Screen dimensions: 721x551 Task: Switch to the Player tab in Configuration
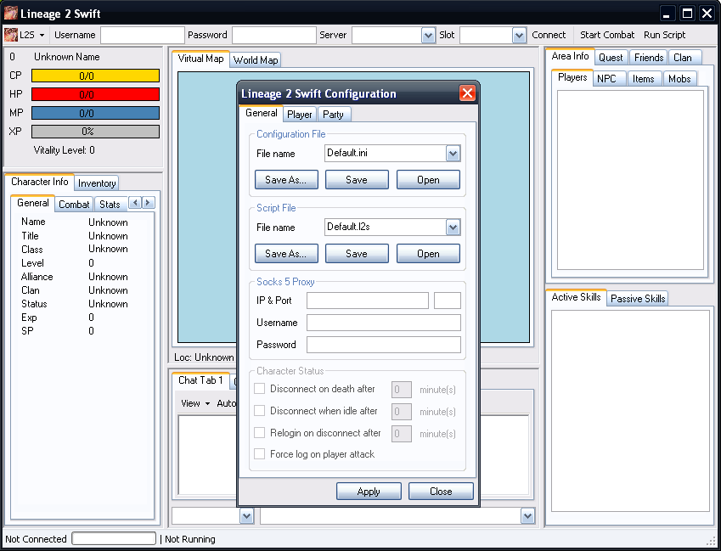pos(299,115)
